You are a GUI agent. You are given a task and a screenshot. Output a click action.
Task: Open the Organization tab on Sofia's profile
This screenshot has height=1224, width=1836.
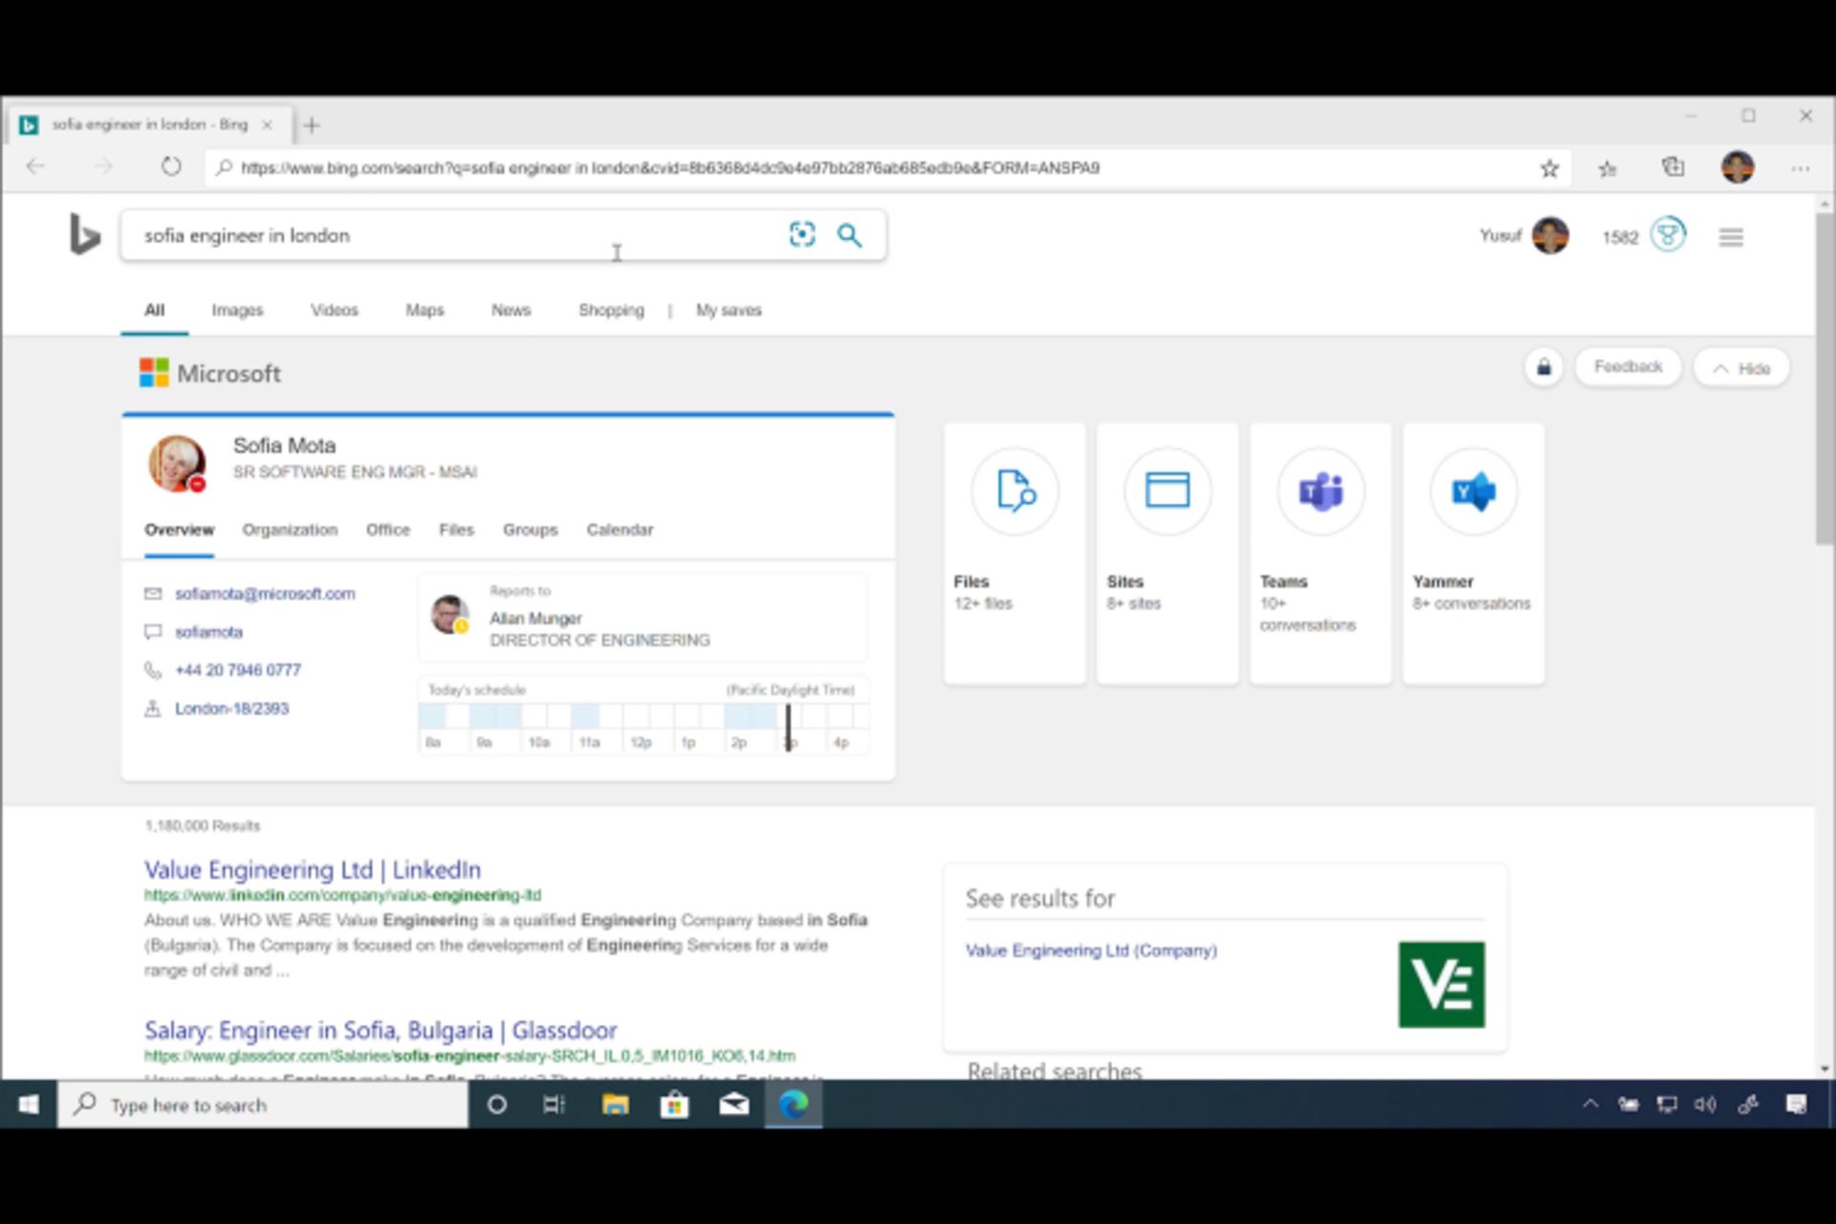[x=290, y=530]
